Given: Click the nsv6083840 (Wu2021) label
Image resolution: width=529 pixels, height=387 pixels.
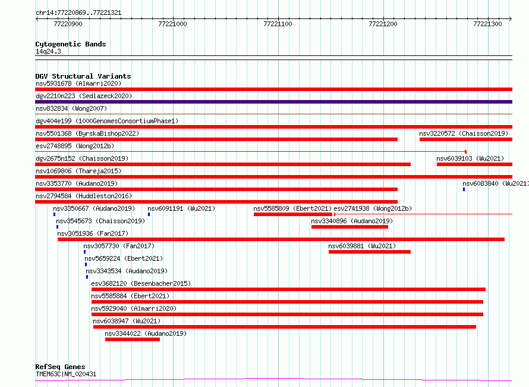Looking at the screenshot, I should 496,183.
